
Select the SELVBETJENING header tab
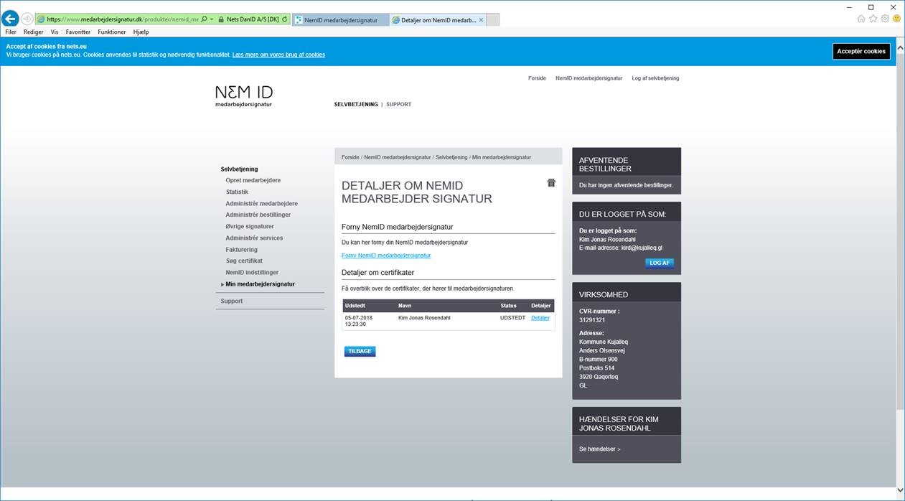(356, 105)
